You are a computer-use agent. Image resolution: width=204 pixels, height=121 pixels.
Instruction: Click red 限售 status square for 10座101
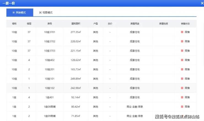coord(182,79)
